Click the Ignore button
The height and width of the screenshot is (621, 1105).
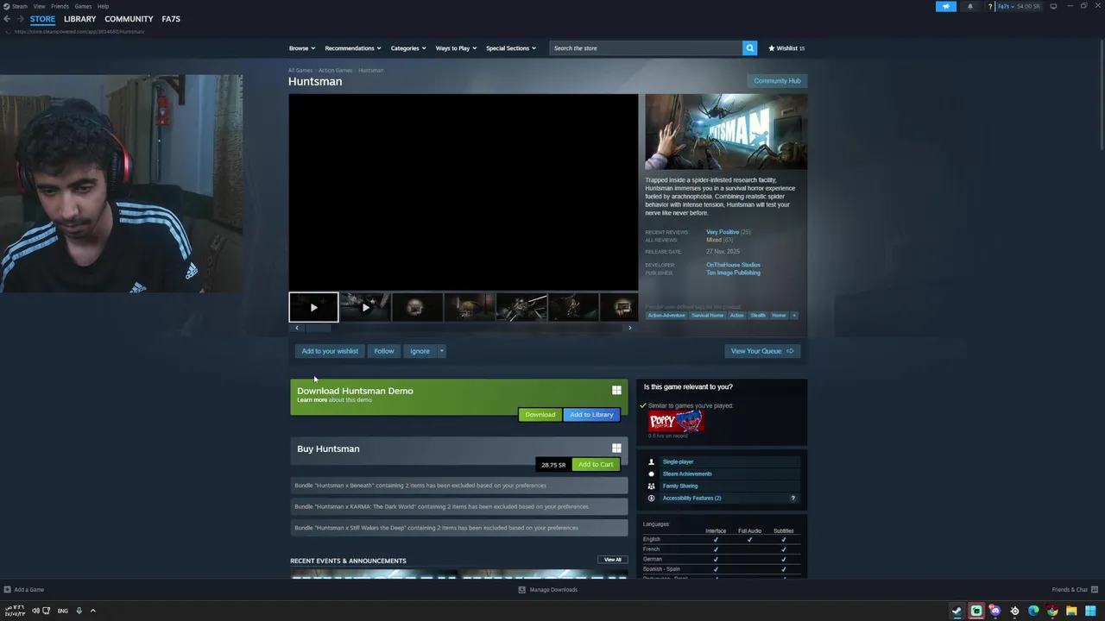[420, 351]
